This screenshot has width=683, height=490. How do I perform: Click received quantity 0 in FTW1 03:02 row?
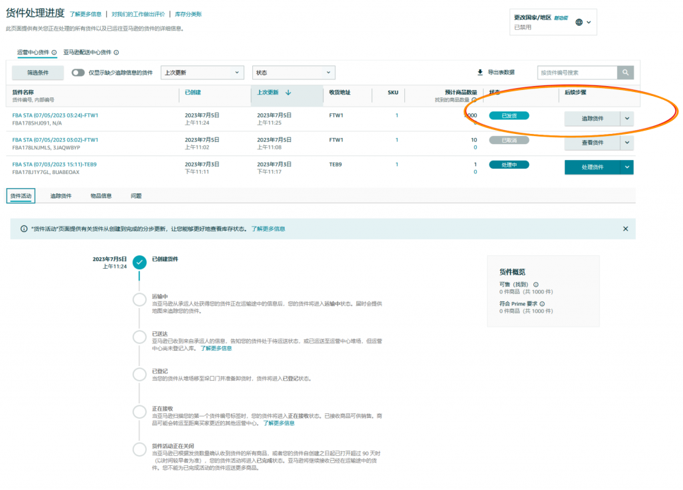click(475, 147)
